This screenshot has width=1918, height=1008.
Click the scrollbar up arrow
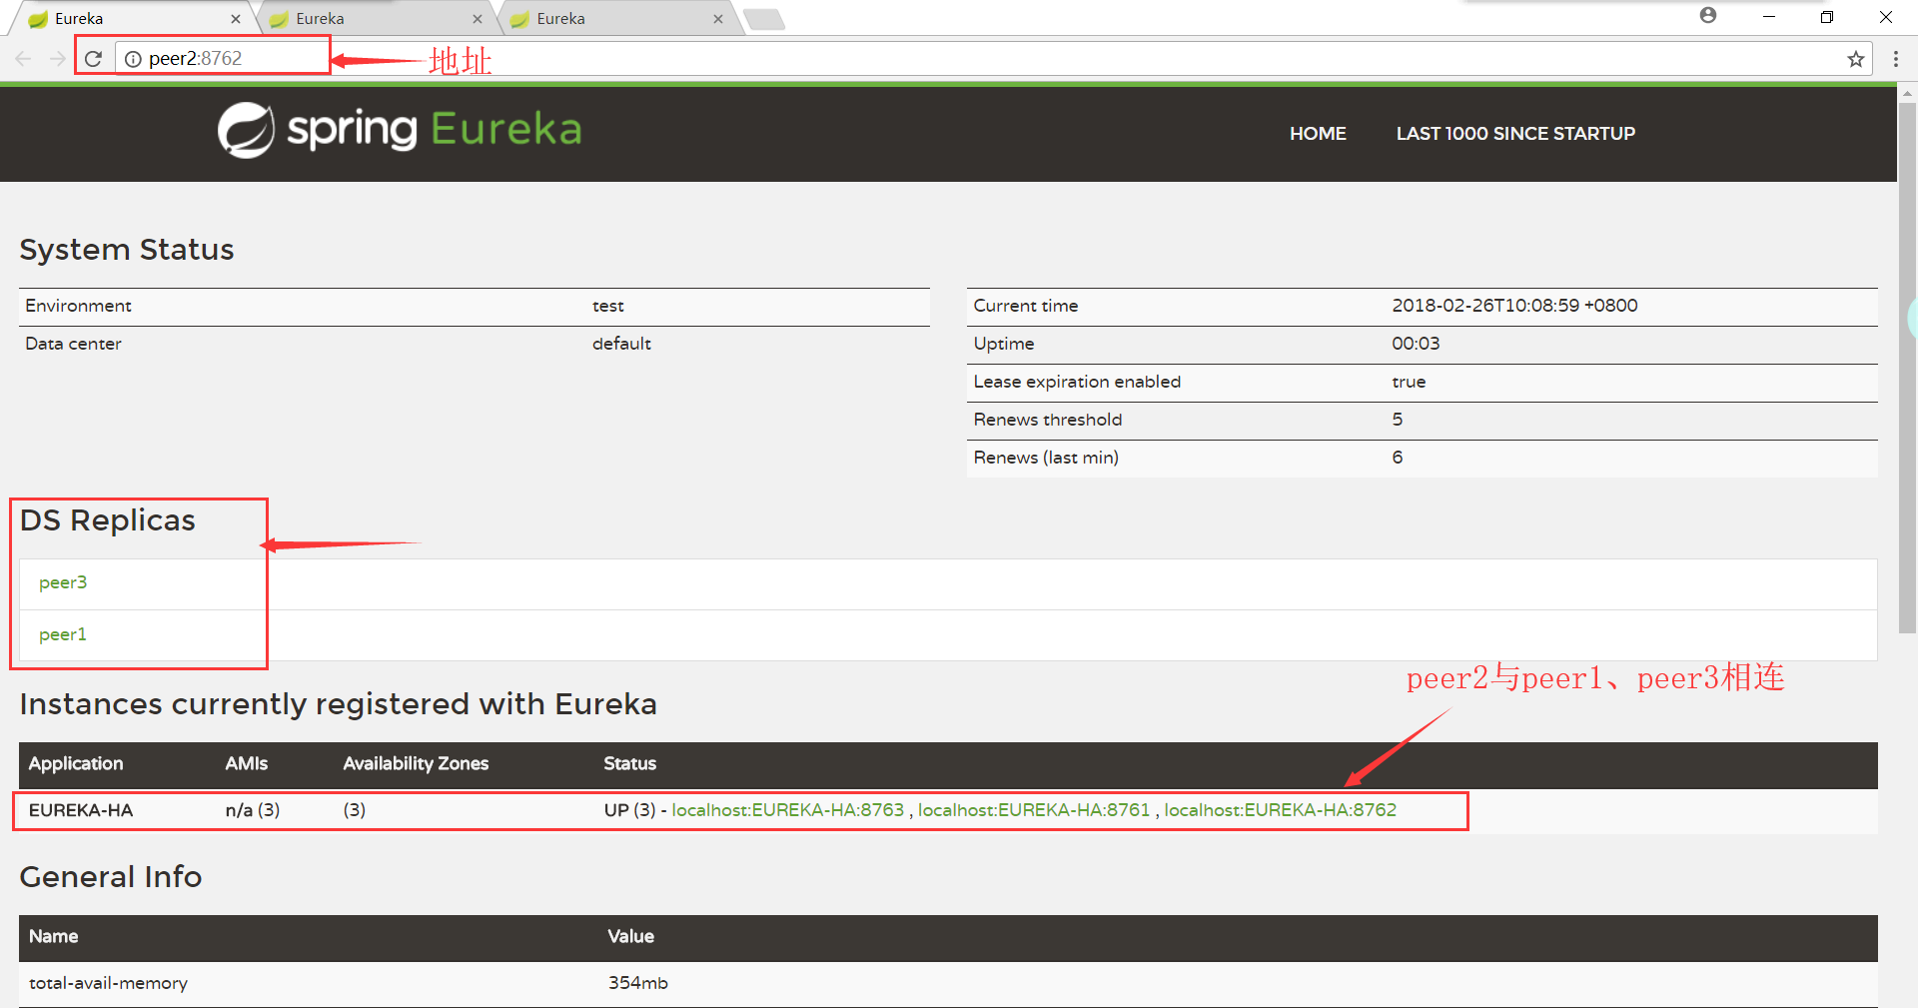[x=1907, y=93]
